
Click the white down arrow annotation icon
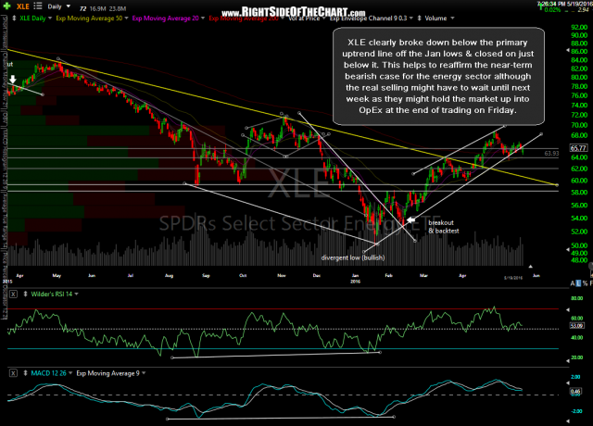coord(13,80)
